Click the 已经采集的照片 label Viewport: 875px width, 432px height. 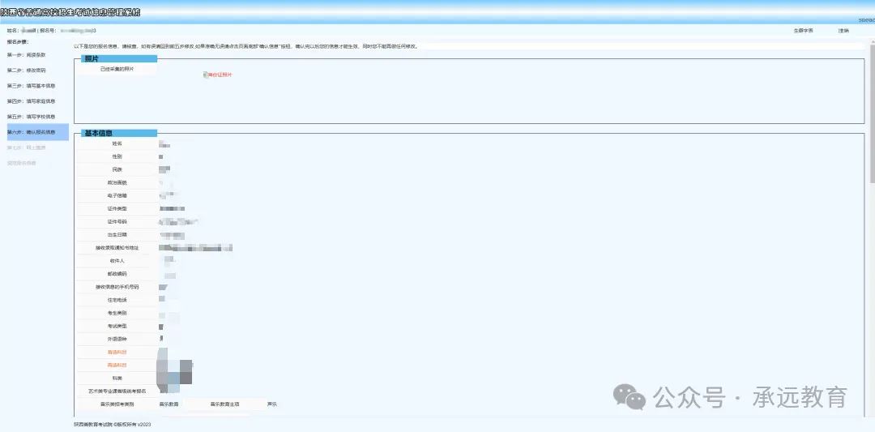click(117, 69)
